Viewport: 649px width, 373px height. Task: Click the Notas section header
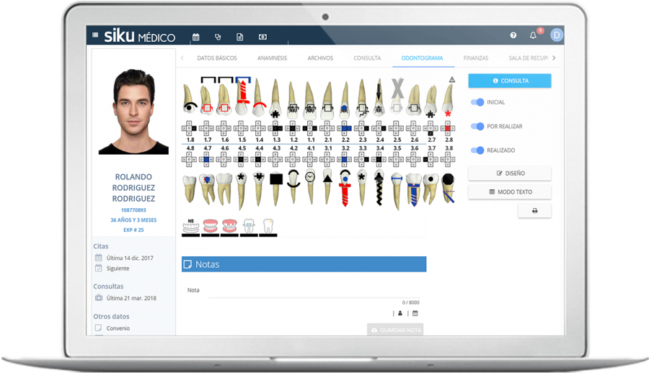tap(304, 264)
